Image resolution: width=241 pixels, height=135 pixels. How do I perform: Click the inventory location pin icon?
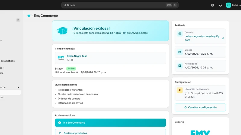[180, 90]
